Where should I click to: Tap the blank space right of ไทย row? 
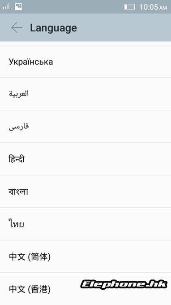coord(97,224)
